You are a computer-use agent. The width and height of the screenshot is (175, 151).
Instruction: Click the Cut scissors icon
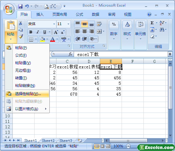pos(20,23)
